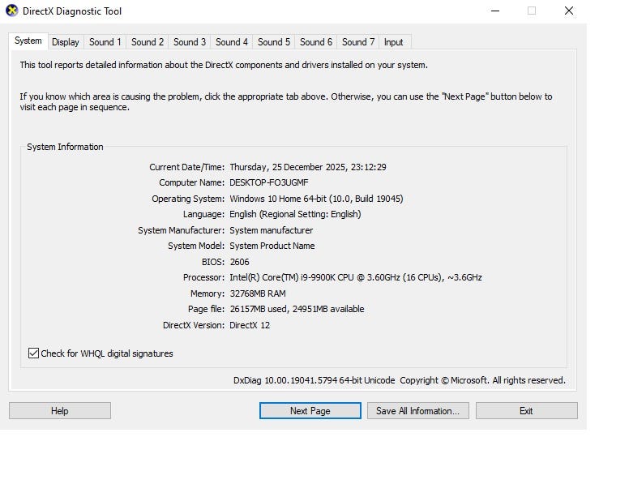629x484 pixels.
Task: View the Sound 7 tab
Action: click(358, 42)
